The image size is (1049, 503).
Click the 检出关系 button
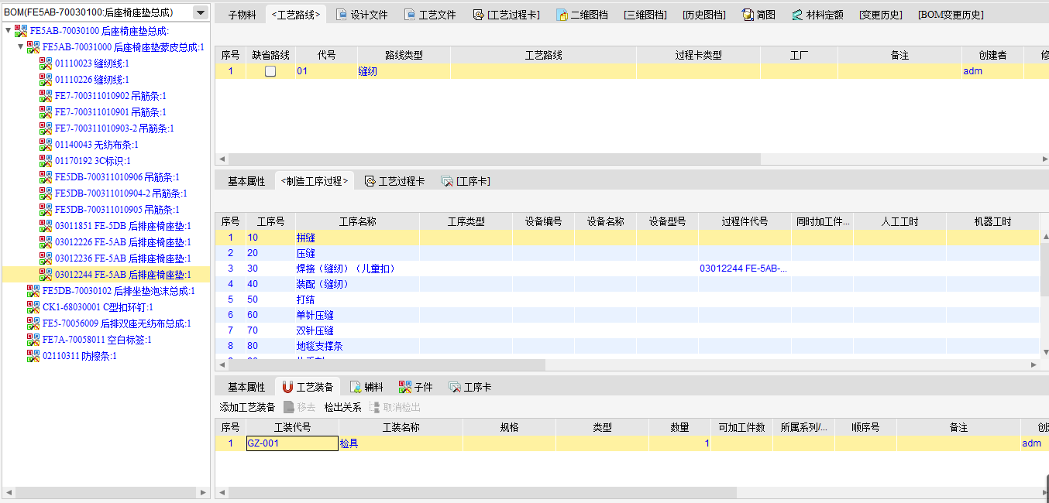[x=342, y=407]
